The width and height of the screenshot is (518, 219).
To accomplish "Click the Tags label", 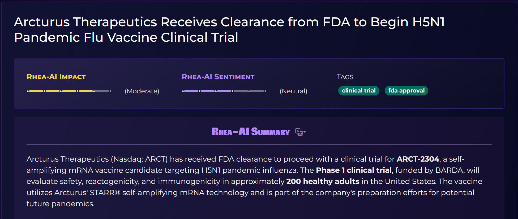I will [345, 77].
